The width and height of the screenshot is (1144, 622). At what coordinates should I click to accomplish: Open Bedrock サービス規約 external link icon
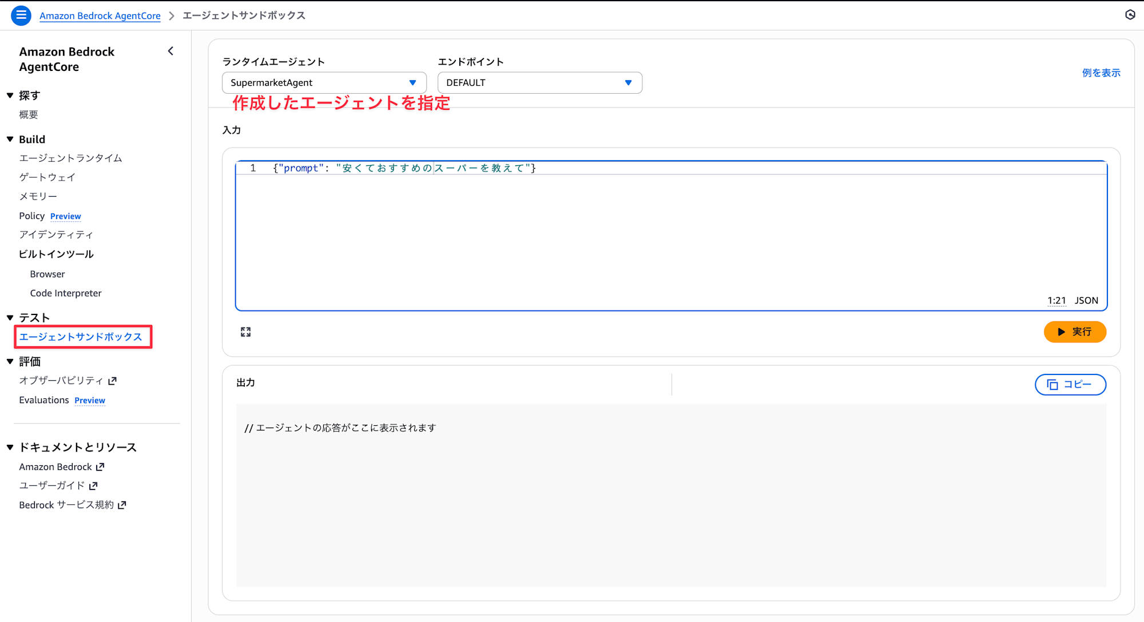coord(122,505)
